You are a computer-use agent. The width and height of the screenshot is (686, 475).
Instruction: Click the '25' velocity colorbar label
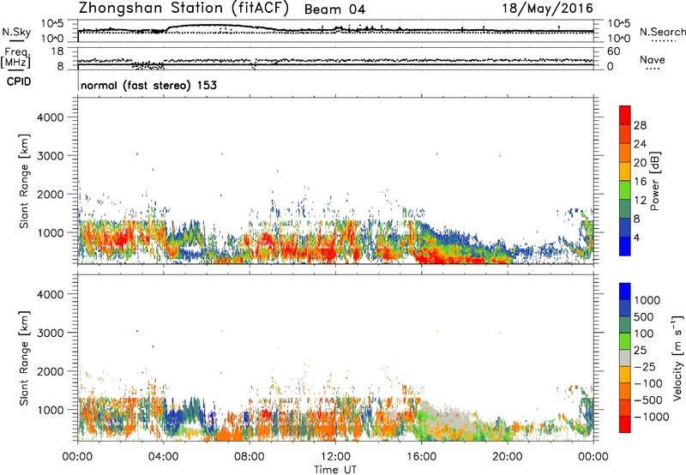[x=641, y=351]
